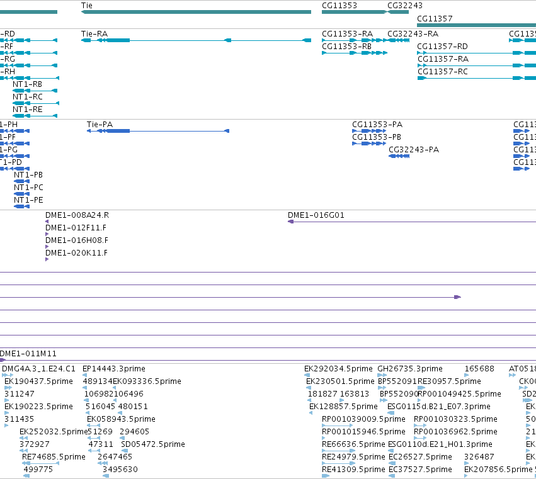Select the DME1-016G01 feature label
Screen dimensions: 536x479
(x=316, y=215)
